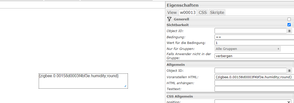
Task: Open the Skripte tab
Action: point(217,12)
